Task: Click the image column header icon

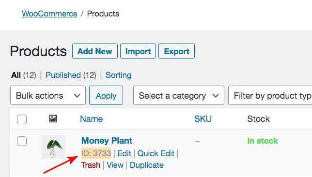Action: coord(53,118)
